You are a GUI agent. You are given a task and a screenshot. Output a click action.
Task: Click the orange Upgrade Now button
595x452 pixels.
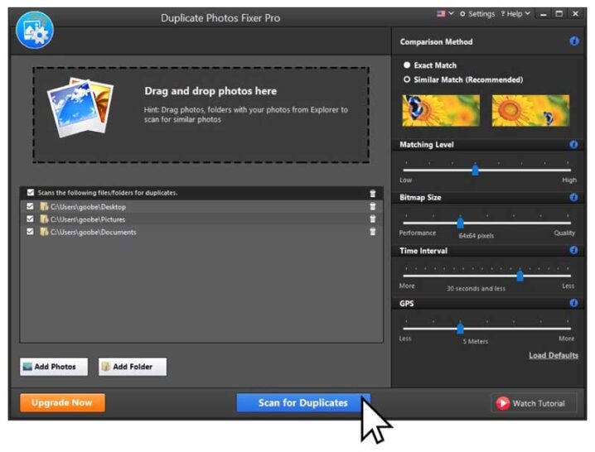point(63,402)
